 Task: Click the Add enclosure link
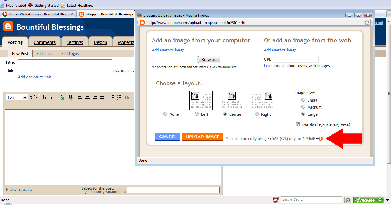[34, 77]
